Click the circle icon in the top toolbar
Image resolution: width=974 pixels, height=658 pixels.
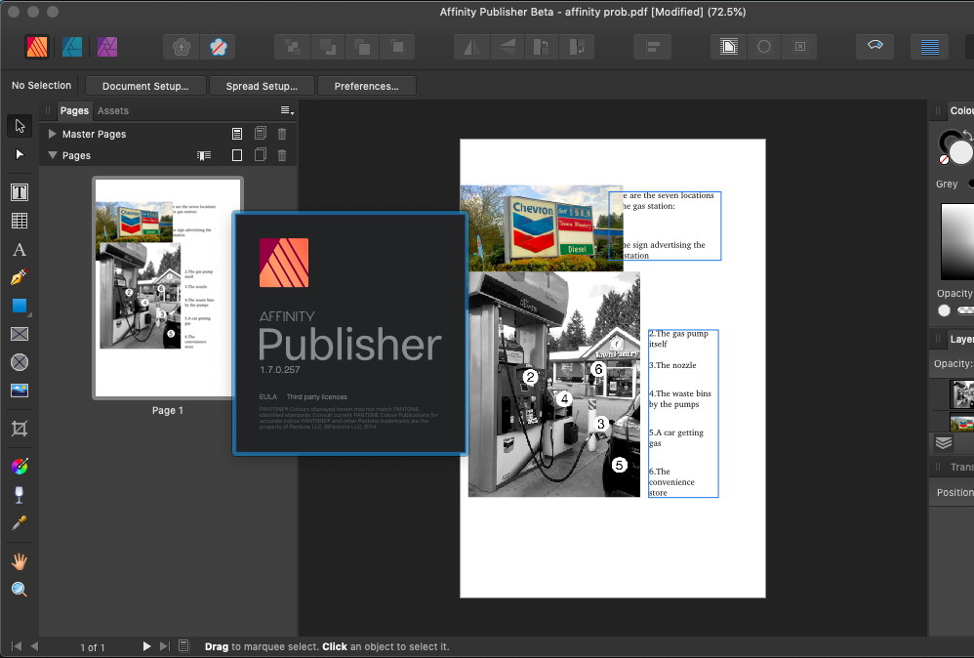pyautogui.click(x=764, y=47)
